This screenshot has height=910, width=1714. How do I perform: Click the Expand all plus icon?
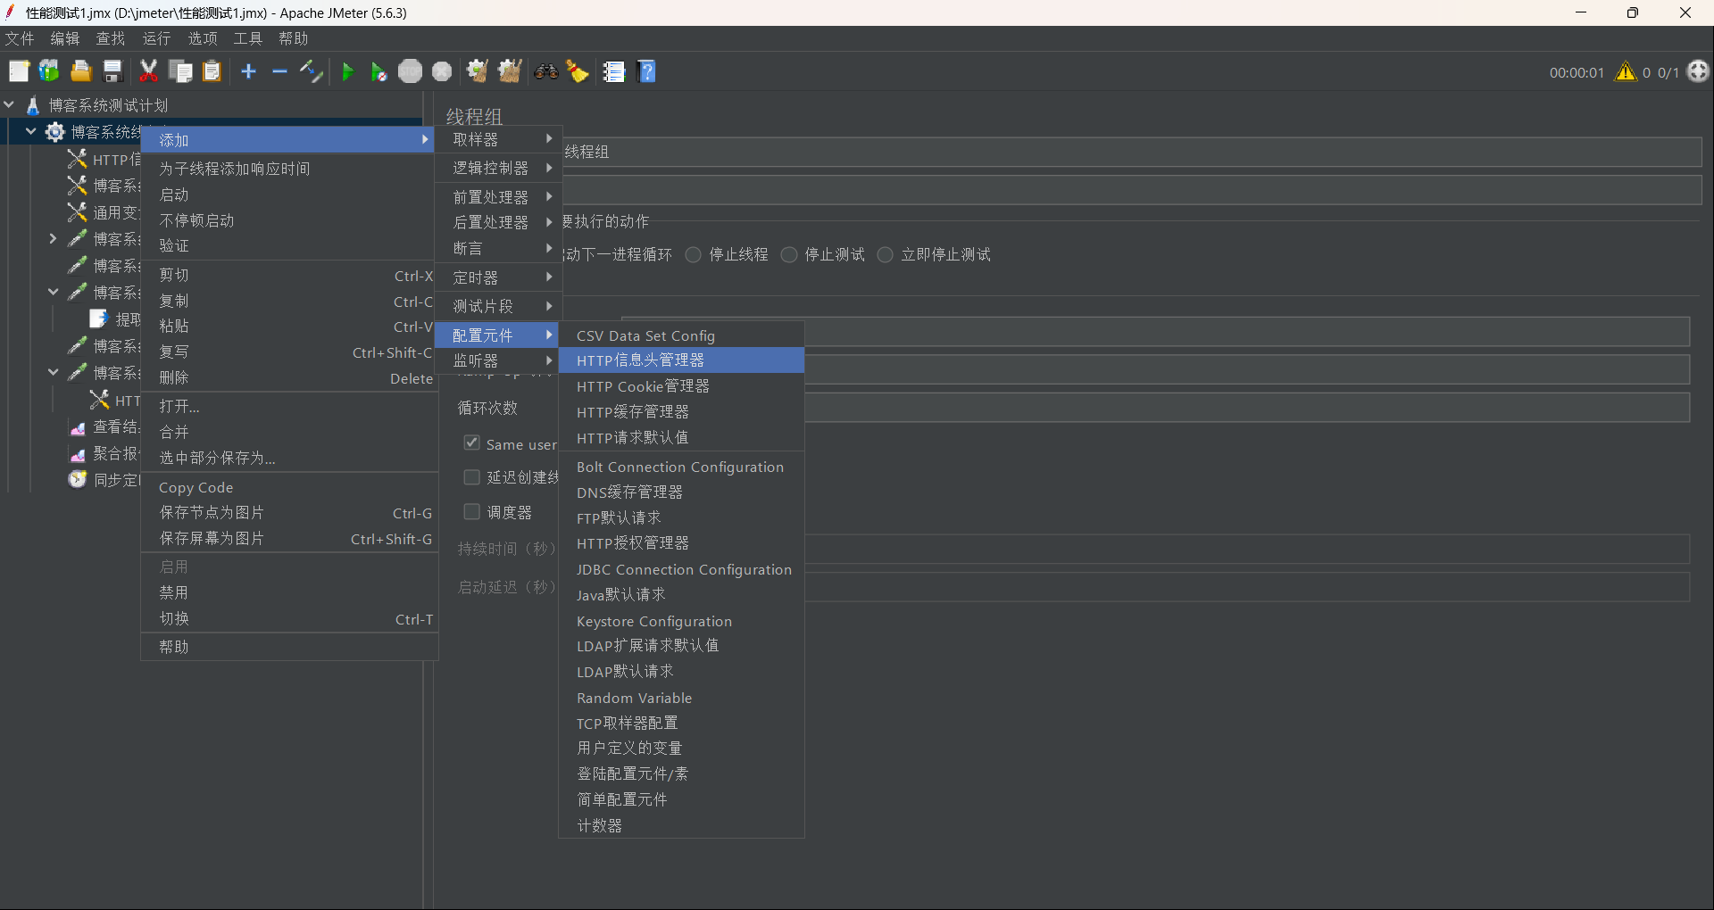click(x=249, y=71)
